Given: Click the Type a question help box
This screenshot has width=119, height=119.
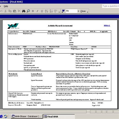Looking at the screenshot, I should pyautogui.click(x=110, y=6).
